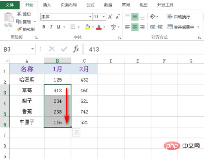
Task: Switch to the 公式 Formulas tab
Action: point(91,5)
